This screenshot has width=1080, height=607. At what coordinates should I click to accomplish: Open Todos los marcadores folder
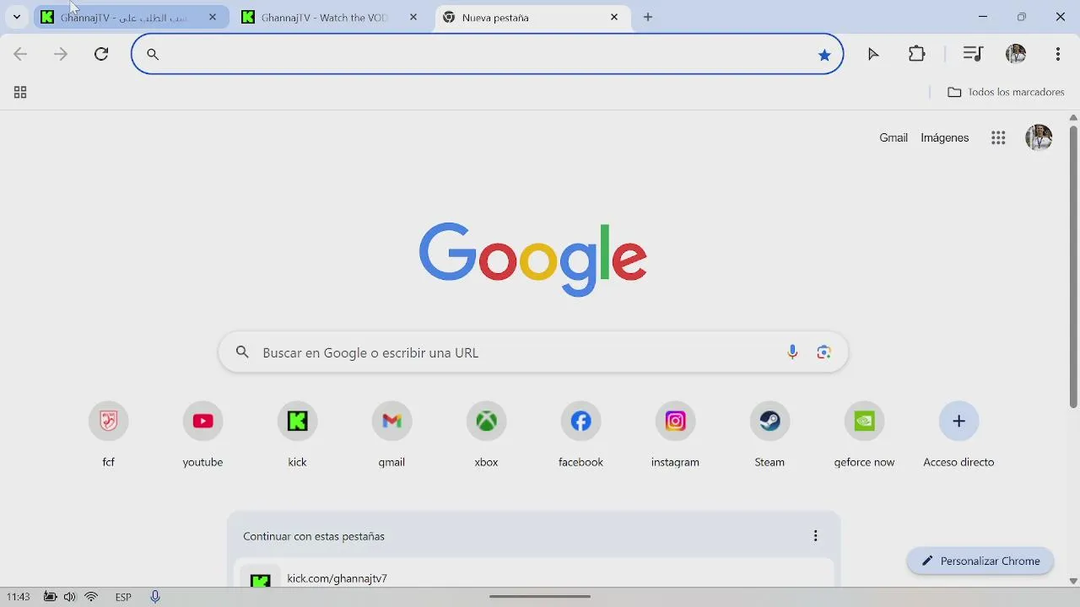tap(1006, 92)
